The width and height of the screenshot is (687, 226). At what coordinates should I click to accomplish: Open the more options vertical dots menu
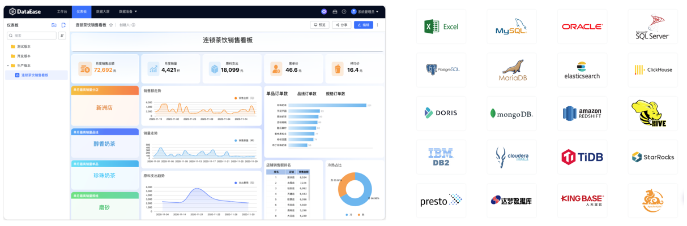[378, 25]
